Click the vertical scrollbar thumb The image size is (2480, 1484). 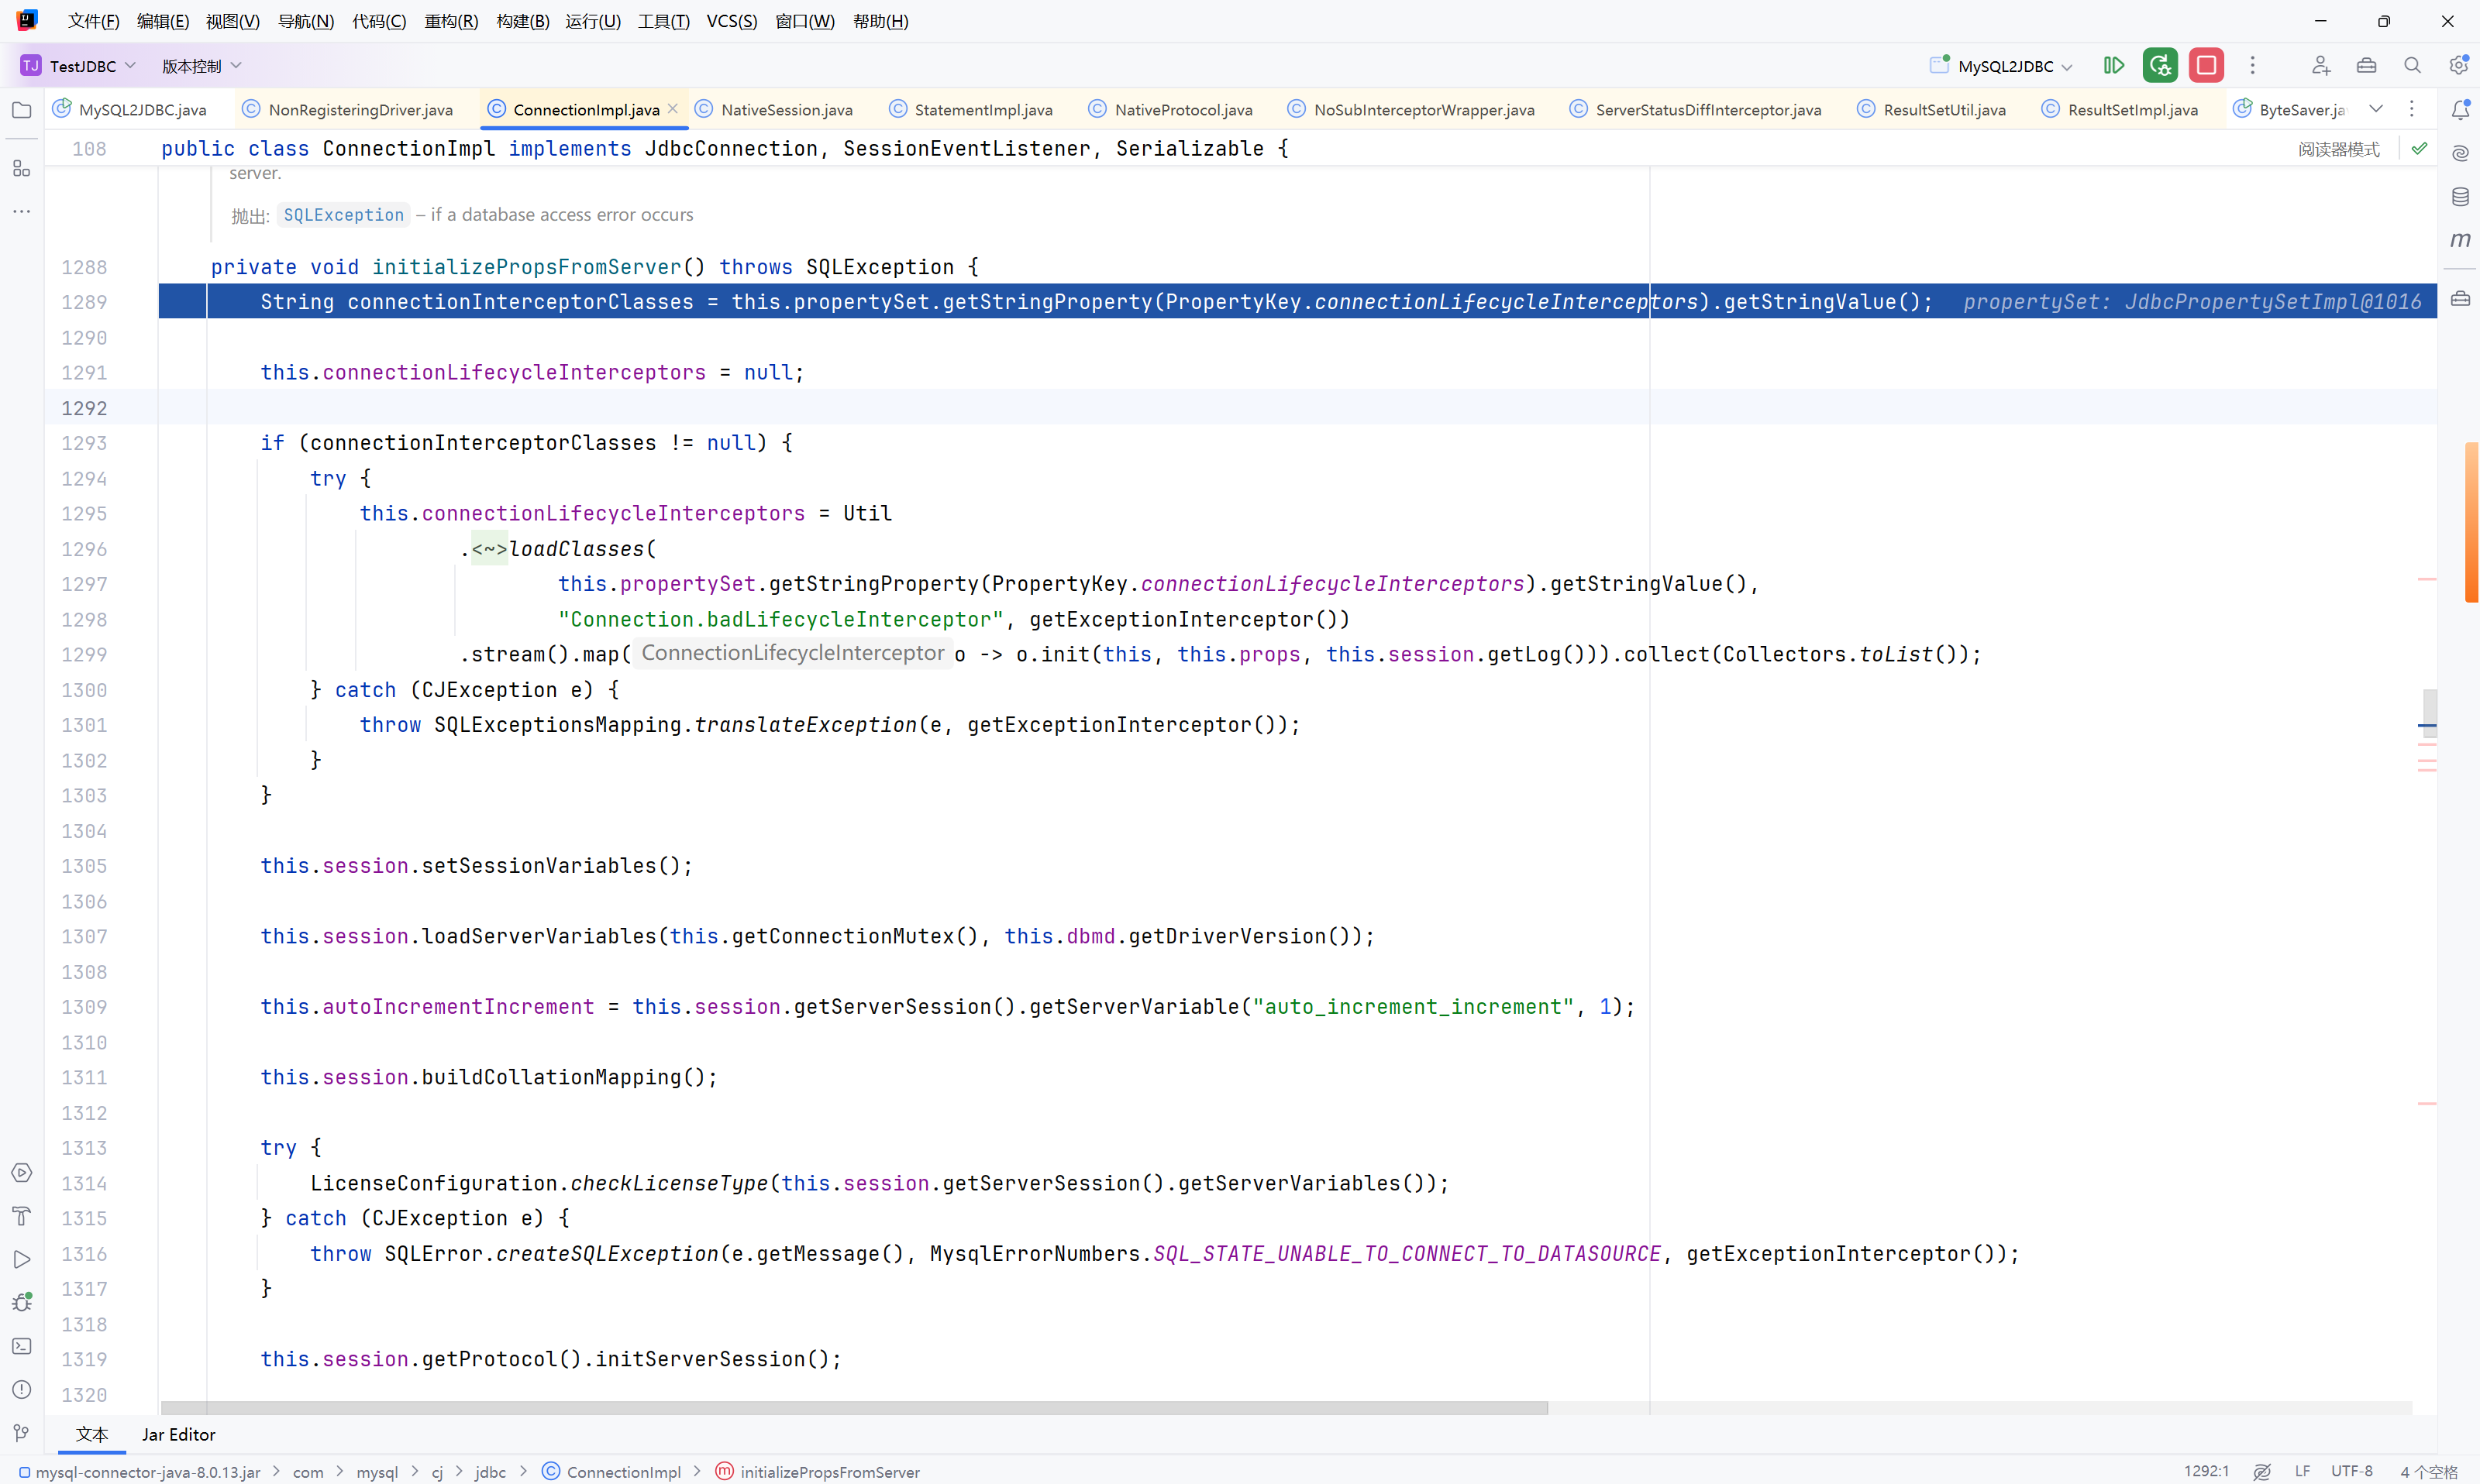(x=2429, y=713)
